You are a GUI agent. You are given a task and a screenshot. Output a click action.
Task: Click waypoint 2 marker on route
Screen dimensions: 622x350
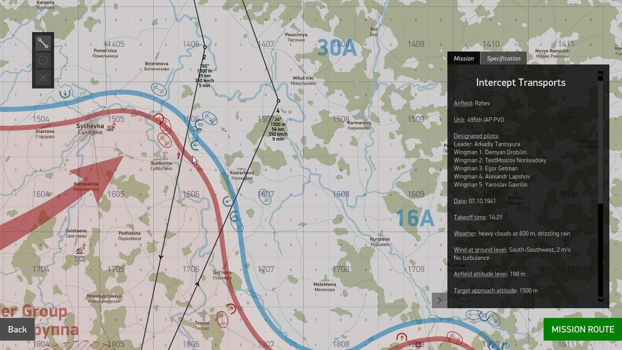[205, 47]
